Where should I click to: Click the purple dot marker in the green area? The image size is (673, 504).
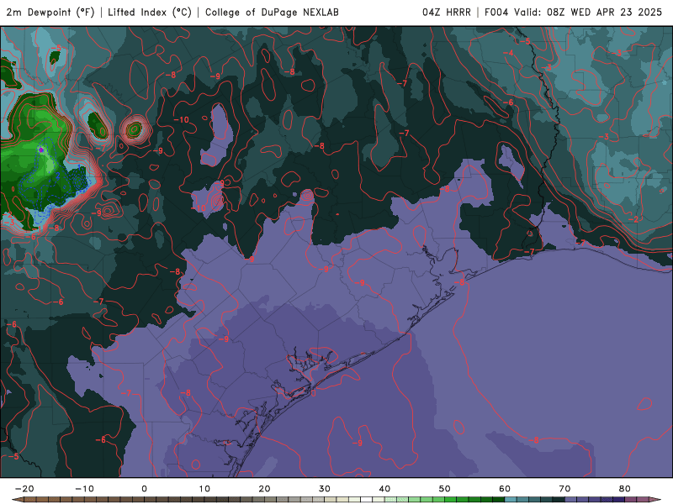point(41,150)
